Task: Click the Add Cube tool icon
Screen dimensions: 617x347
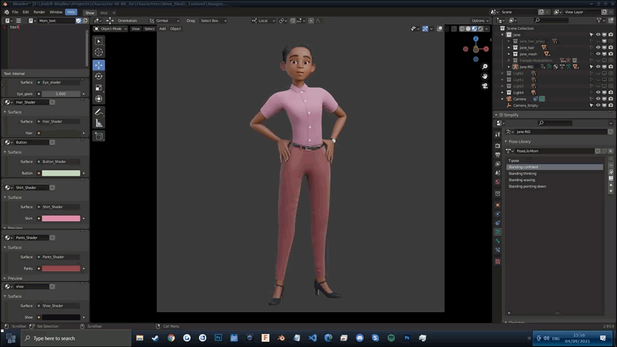Action: 99,136
